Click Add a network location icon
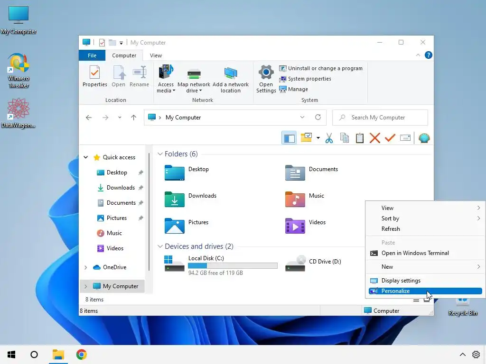The image size is (486, 364). (230, 80)
